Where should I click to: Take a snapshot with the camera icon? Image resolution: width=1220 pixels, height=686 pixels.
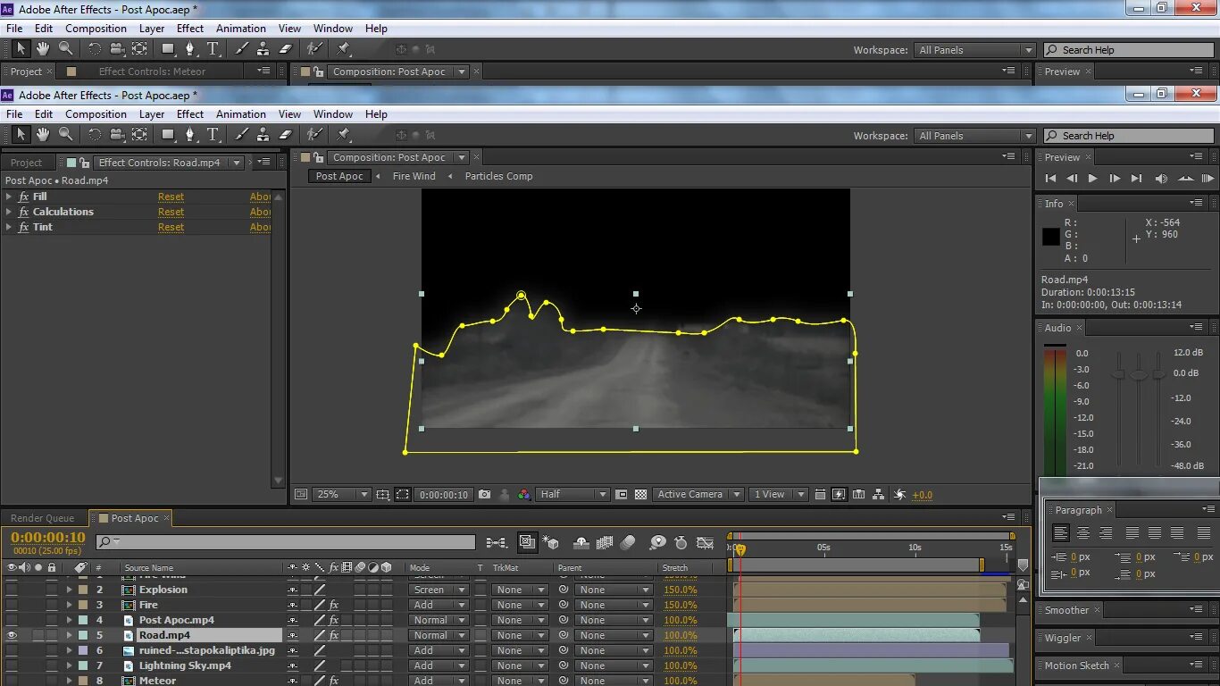484,494
